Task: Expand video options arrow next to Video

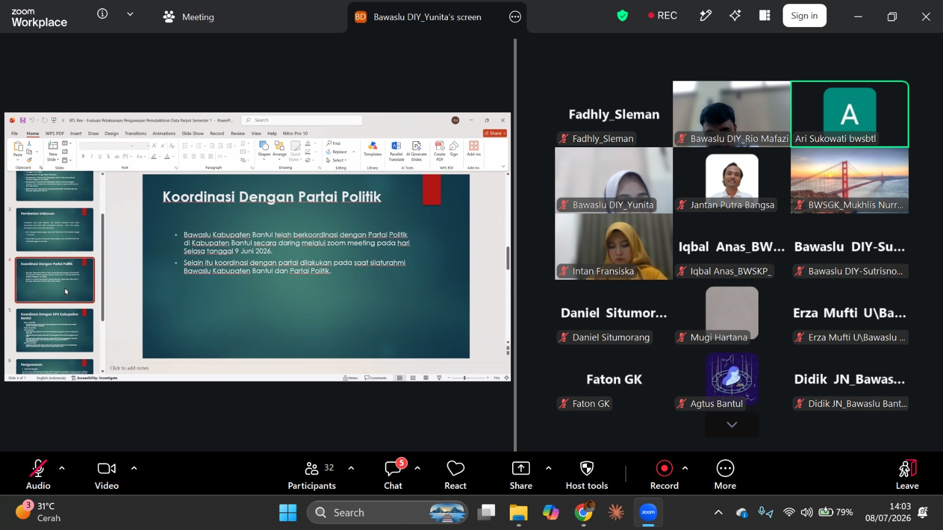Action: click(x=134, y=468)
